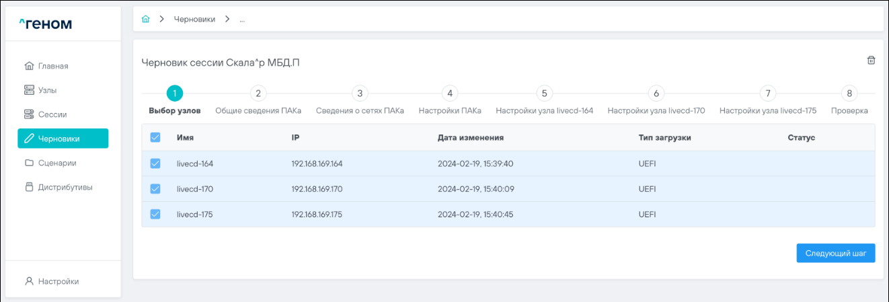Image resolution: width=889 pixels, height=302 pixels.
Task: Click the breadcrumb ellipsis item
Action: click(x=242, y=20)
